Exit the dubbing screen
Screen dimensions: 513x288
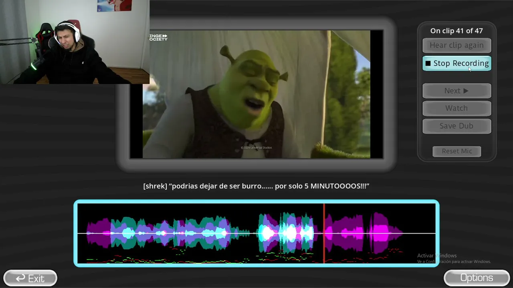(x=30, y=278)
